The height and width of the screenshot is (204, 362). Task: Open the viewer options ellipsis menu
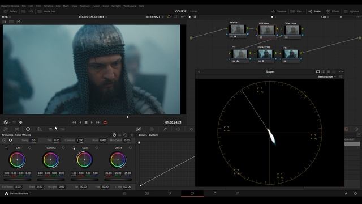pyautogui.click(x=183, y=17)
